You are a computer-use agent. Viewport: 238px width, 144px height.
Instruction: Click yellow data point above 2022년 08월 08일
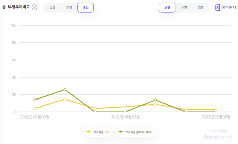click(216, 109)
